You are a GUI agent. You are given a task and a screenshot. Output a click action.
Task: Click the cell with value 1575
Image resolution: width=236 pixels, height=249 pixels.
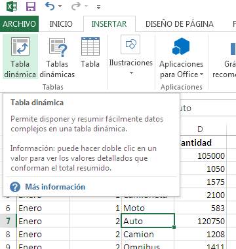click(x=203, y=182)
